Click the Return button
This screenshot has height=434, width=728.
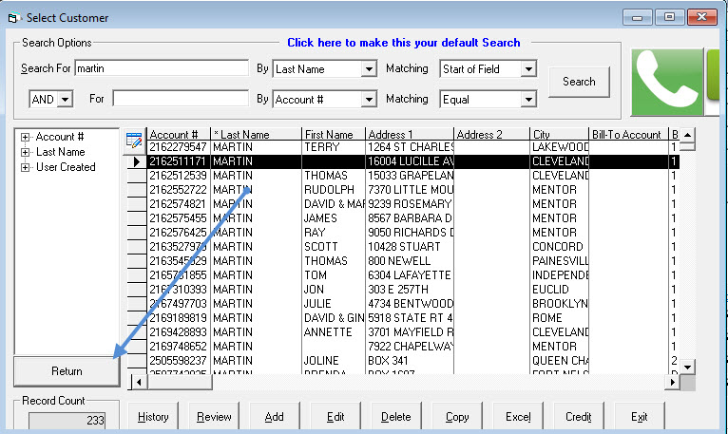67,371
